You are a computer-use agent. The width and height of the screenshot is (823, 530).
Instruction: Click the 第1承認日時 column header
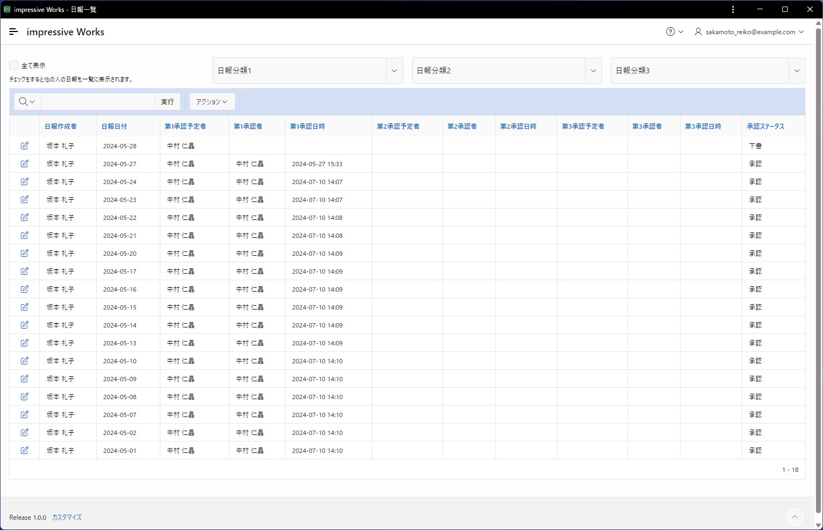(x=307, y=126)
